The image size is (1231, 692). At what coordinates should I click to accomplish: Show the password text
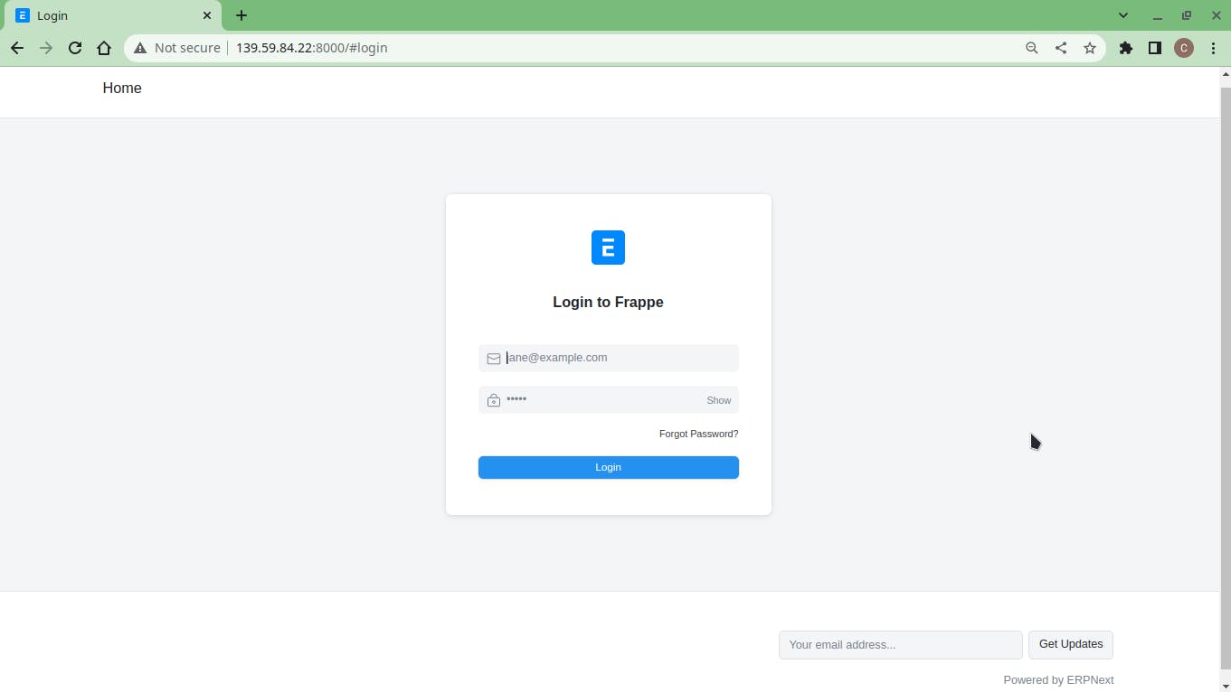click(719, 400)
